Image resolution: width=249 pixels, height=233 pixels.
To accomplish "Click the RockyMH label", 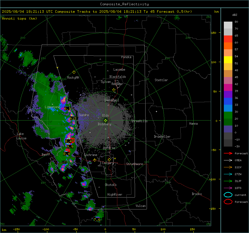I will point(73,78).
